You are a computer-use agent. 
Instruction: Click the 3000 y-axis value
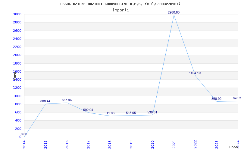[17, 14]
